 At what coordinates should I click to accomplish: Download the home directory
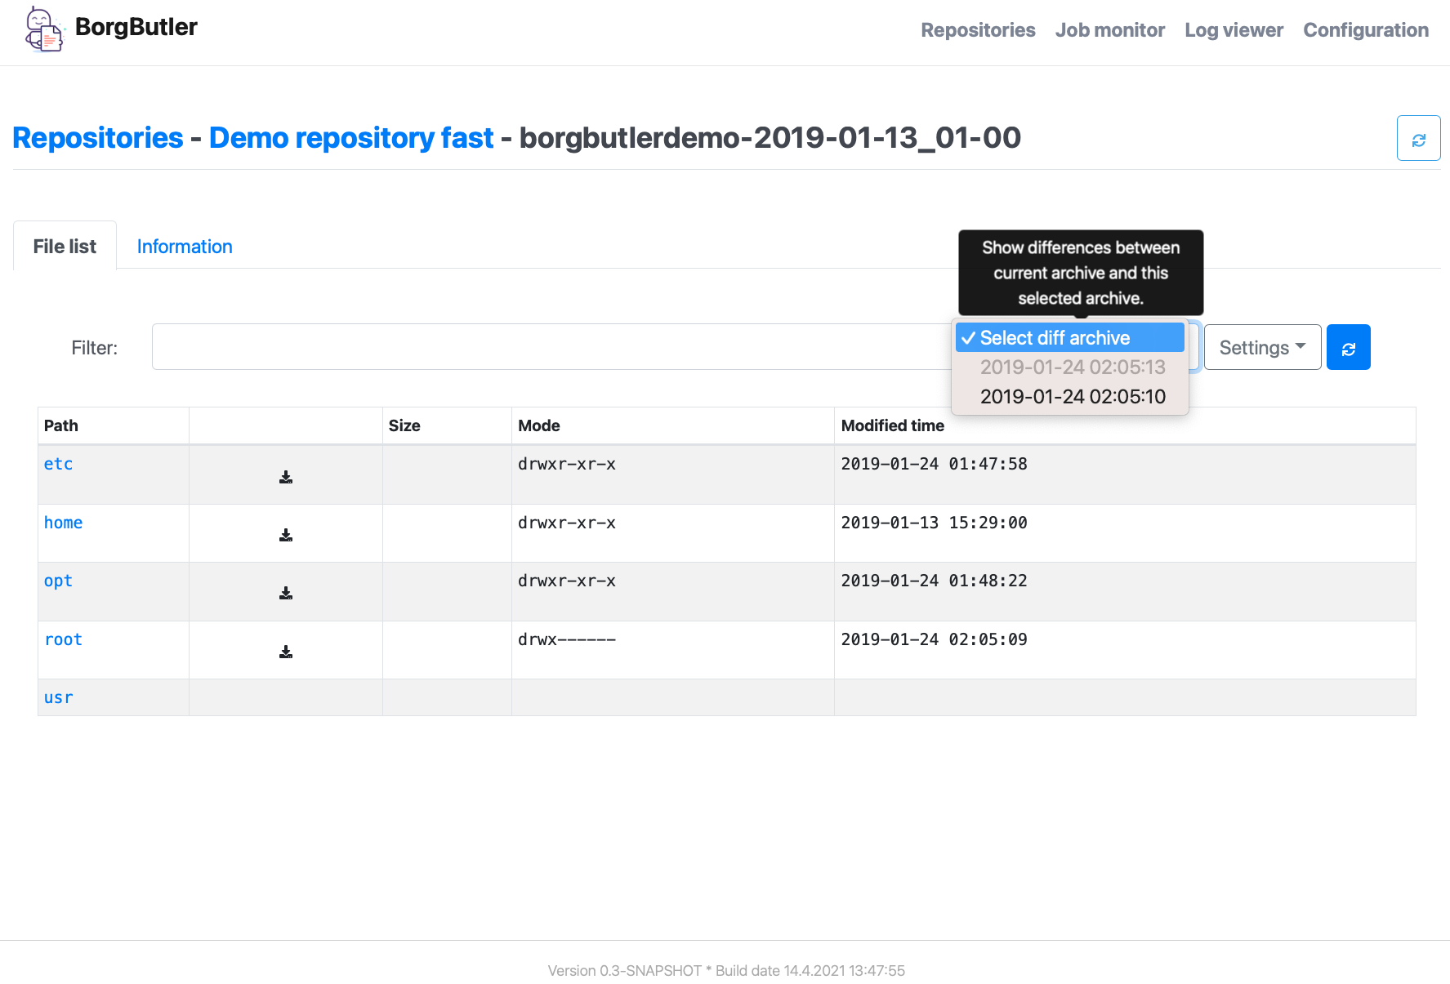[286, 535]
